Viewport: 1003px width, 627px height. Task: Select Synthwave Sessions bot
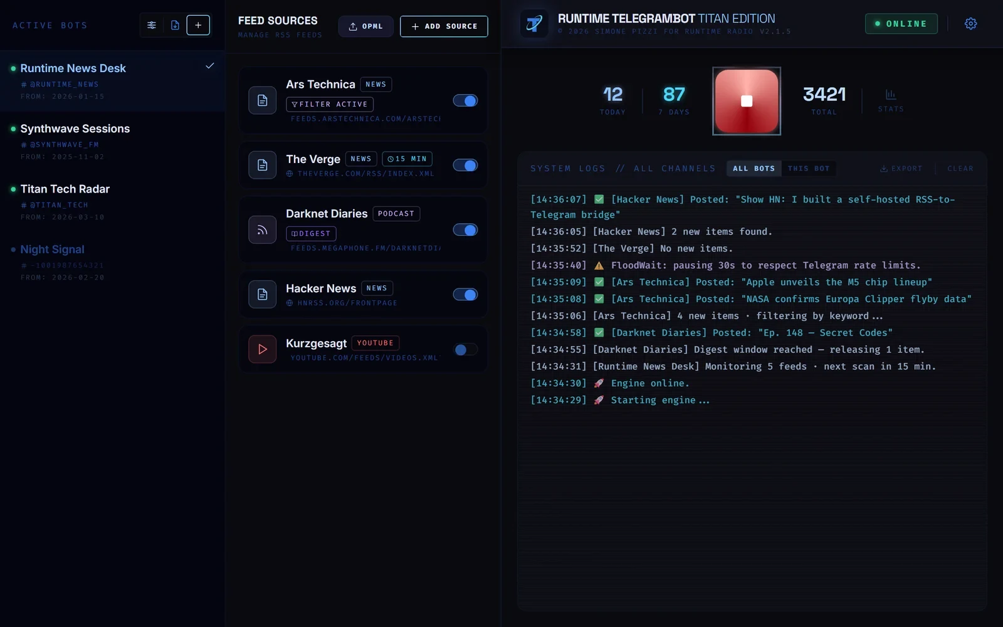click(x=113, y=142)
